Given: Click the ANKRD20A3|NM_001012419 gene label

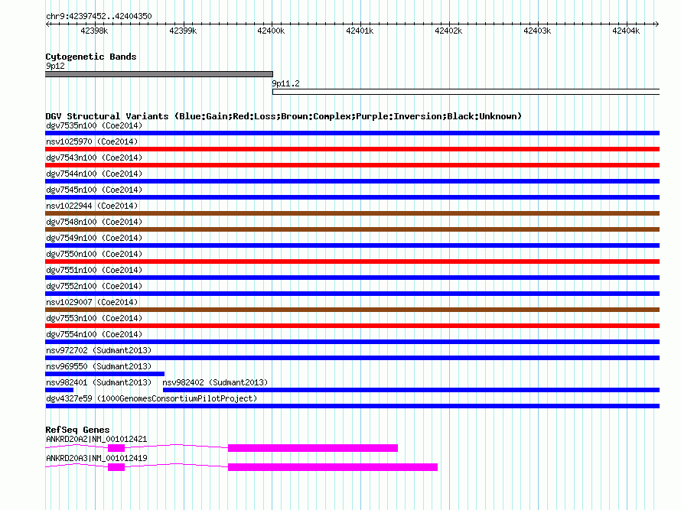Looking at the screenshot, I should tap(96, 458).
